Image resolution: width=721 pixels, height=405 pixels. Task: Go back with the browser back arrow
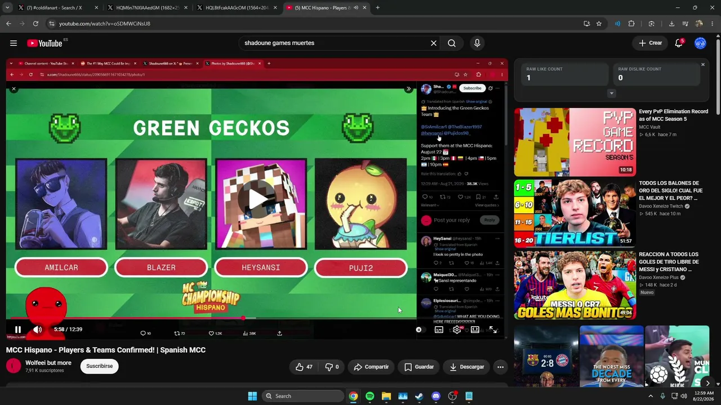(8, 24)
